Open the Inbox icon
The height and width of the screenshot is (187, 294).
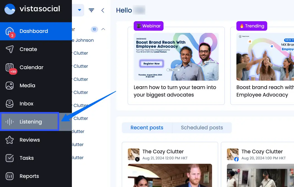[x=10, y=104]
